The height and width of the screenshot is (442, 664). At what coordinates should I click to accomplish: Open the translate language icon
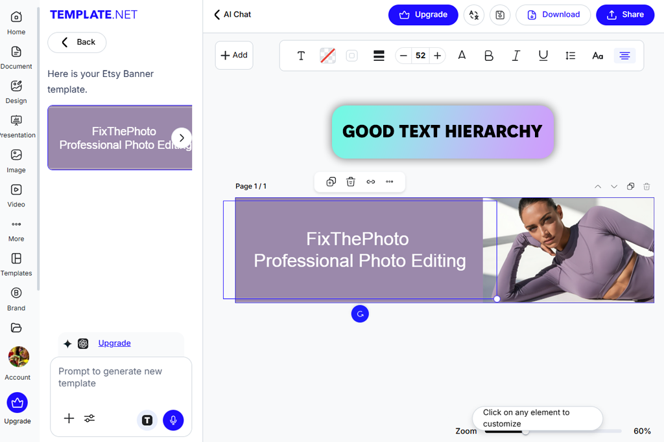[x=474, y=15]
